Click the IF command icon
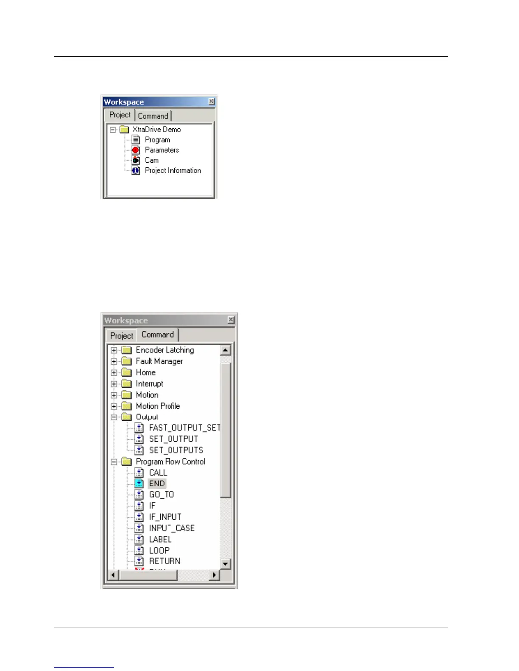519x671 pixels. [139, 505]
